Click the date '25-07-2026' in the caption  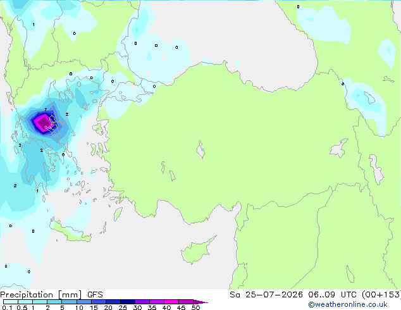coord(274,295)
